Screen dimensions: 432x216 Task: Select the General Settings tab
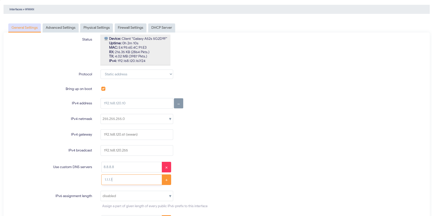24,28
